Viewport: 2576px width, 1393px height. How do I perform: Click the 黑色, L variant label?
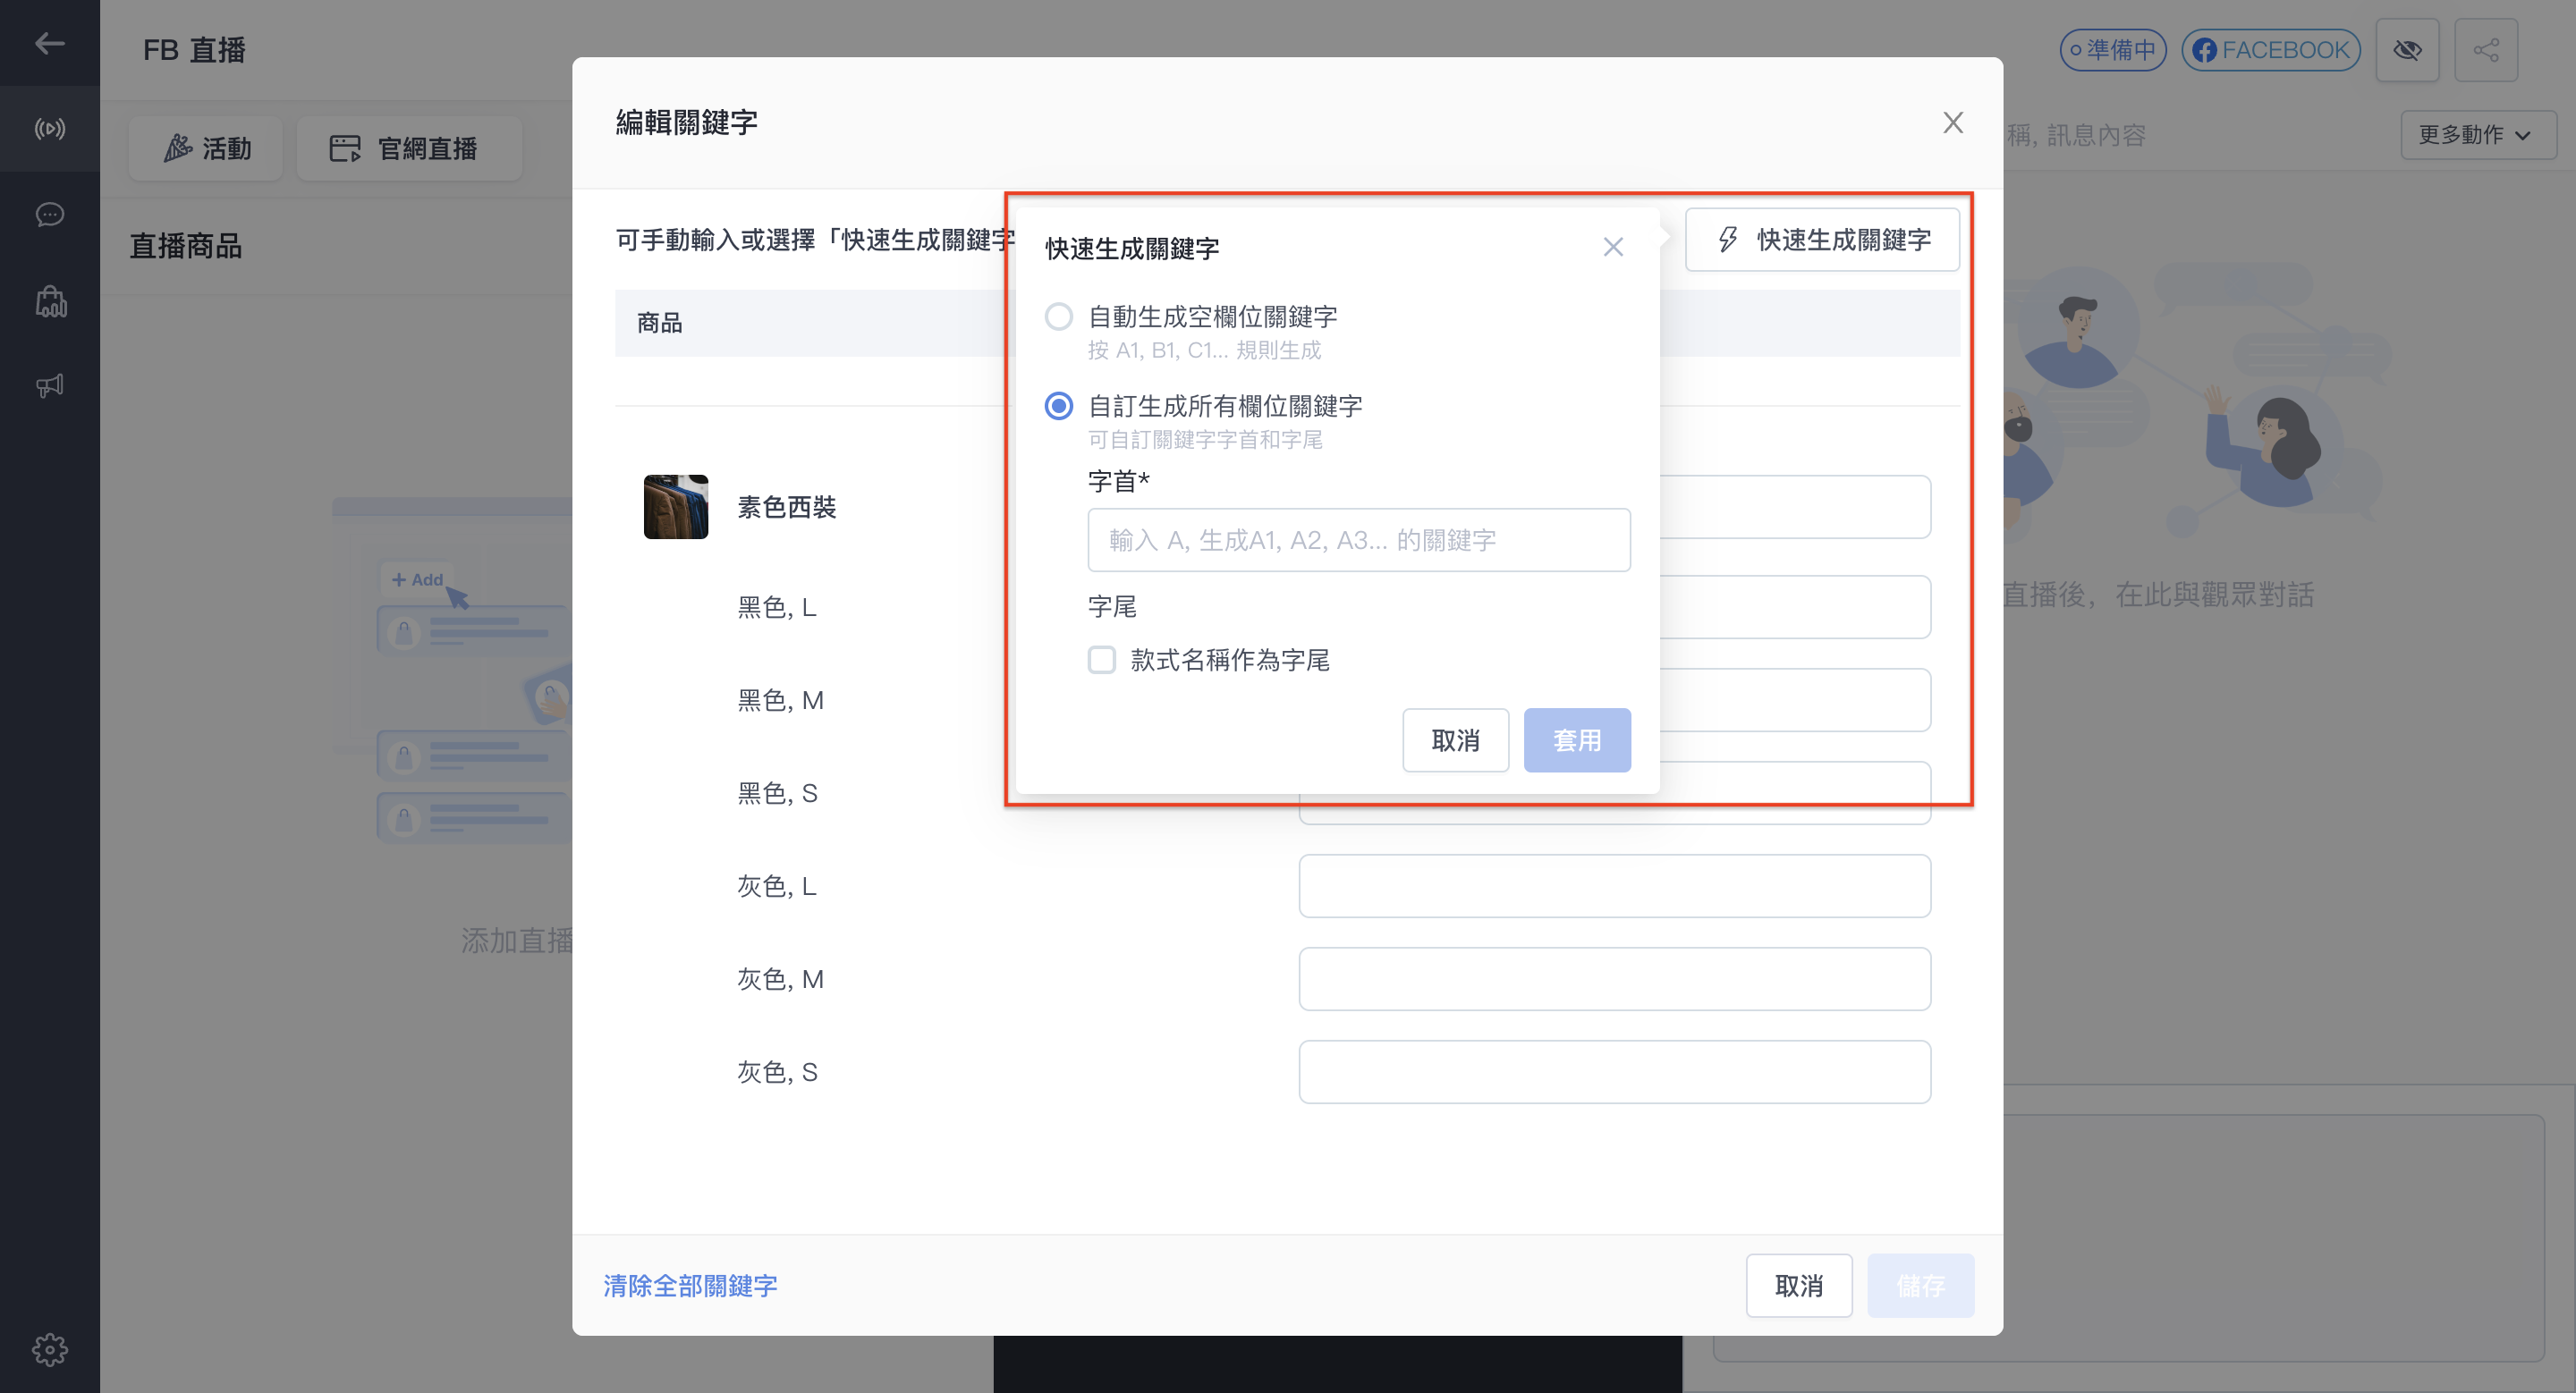pyautogui.click(x=777, y=608)
